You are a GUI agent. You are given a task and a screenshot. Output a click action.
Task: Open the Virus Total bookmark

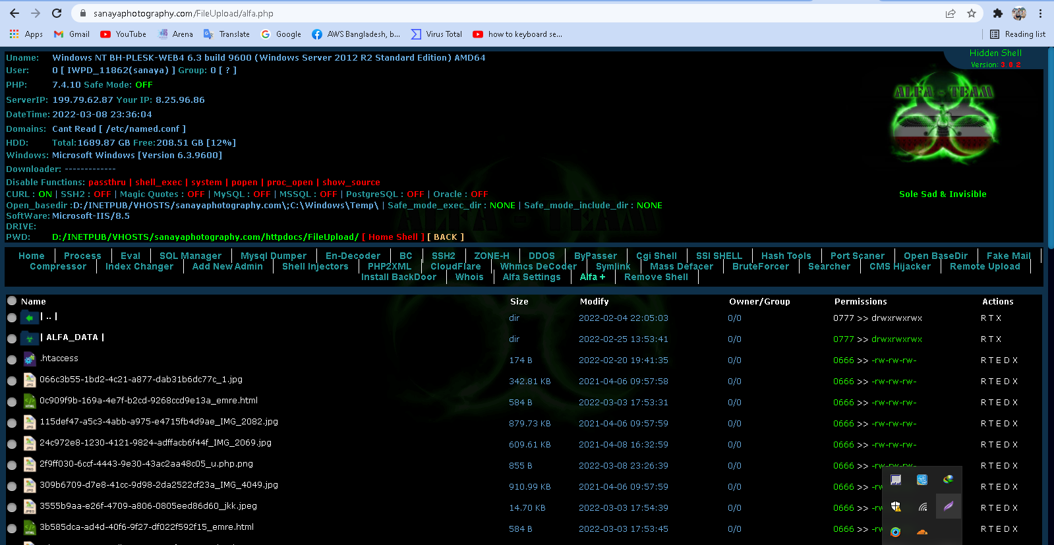pos(436,34)
